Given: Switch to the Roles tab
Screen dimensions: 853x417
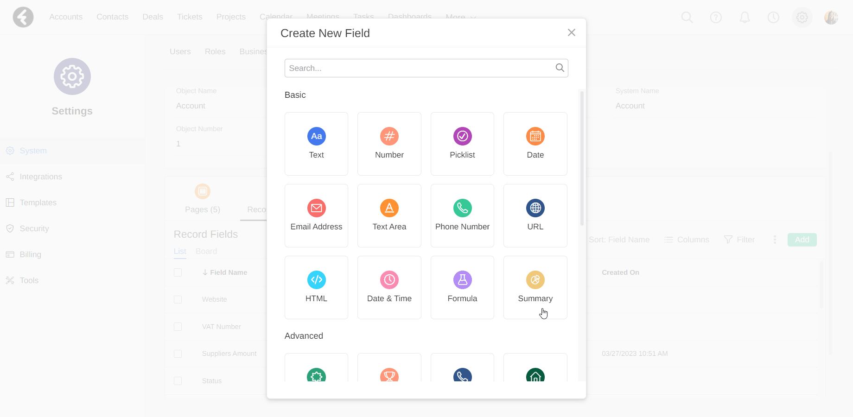Looking at the screenshot, I should pos(215,51).
